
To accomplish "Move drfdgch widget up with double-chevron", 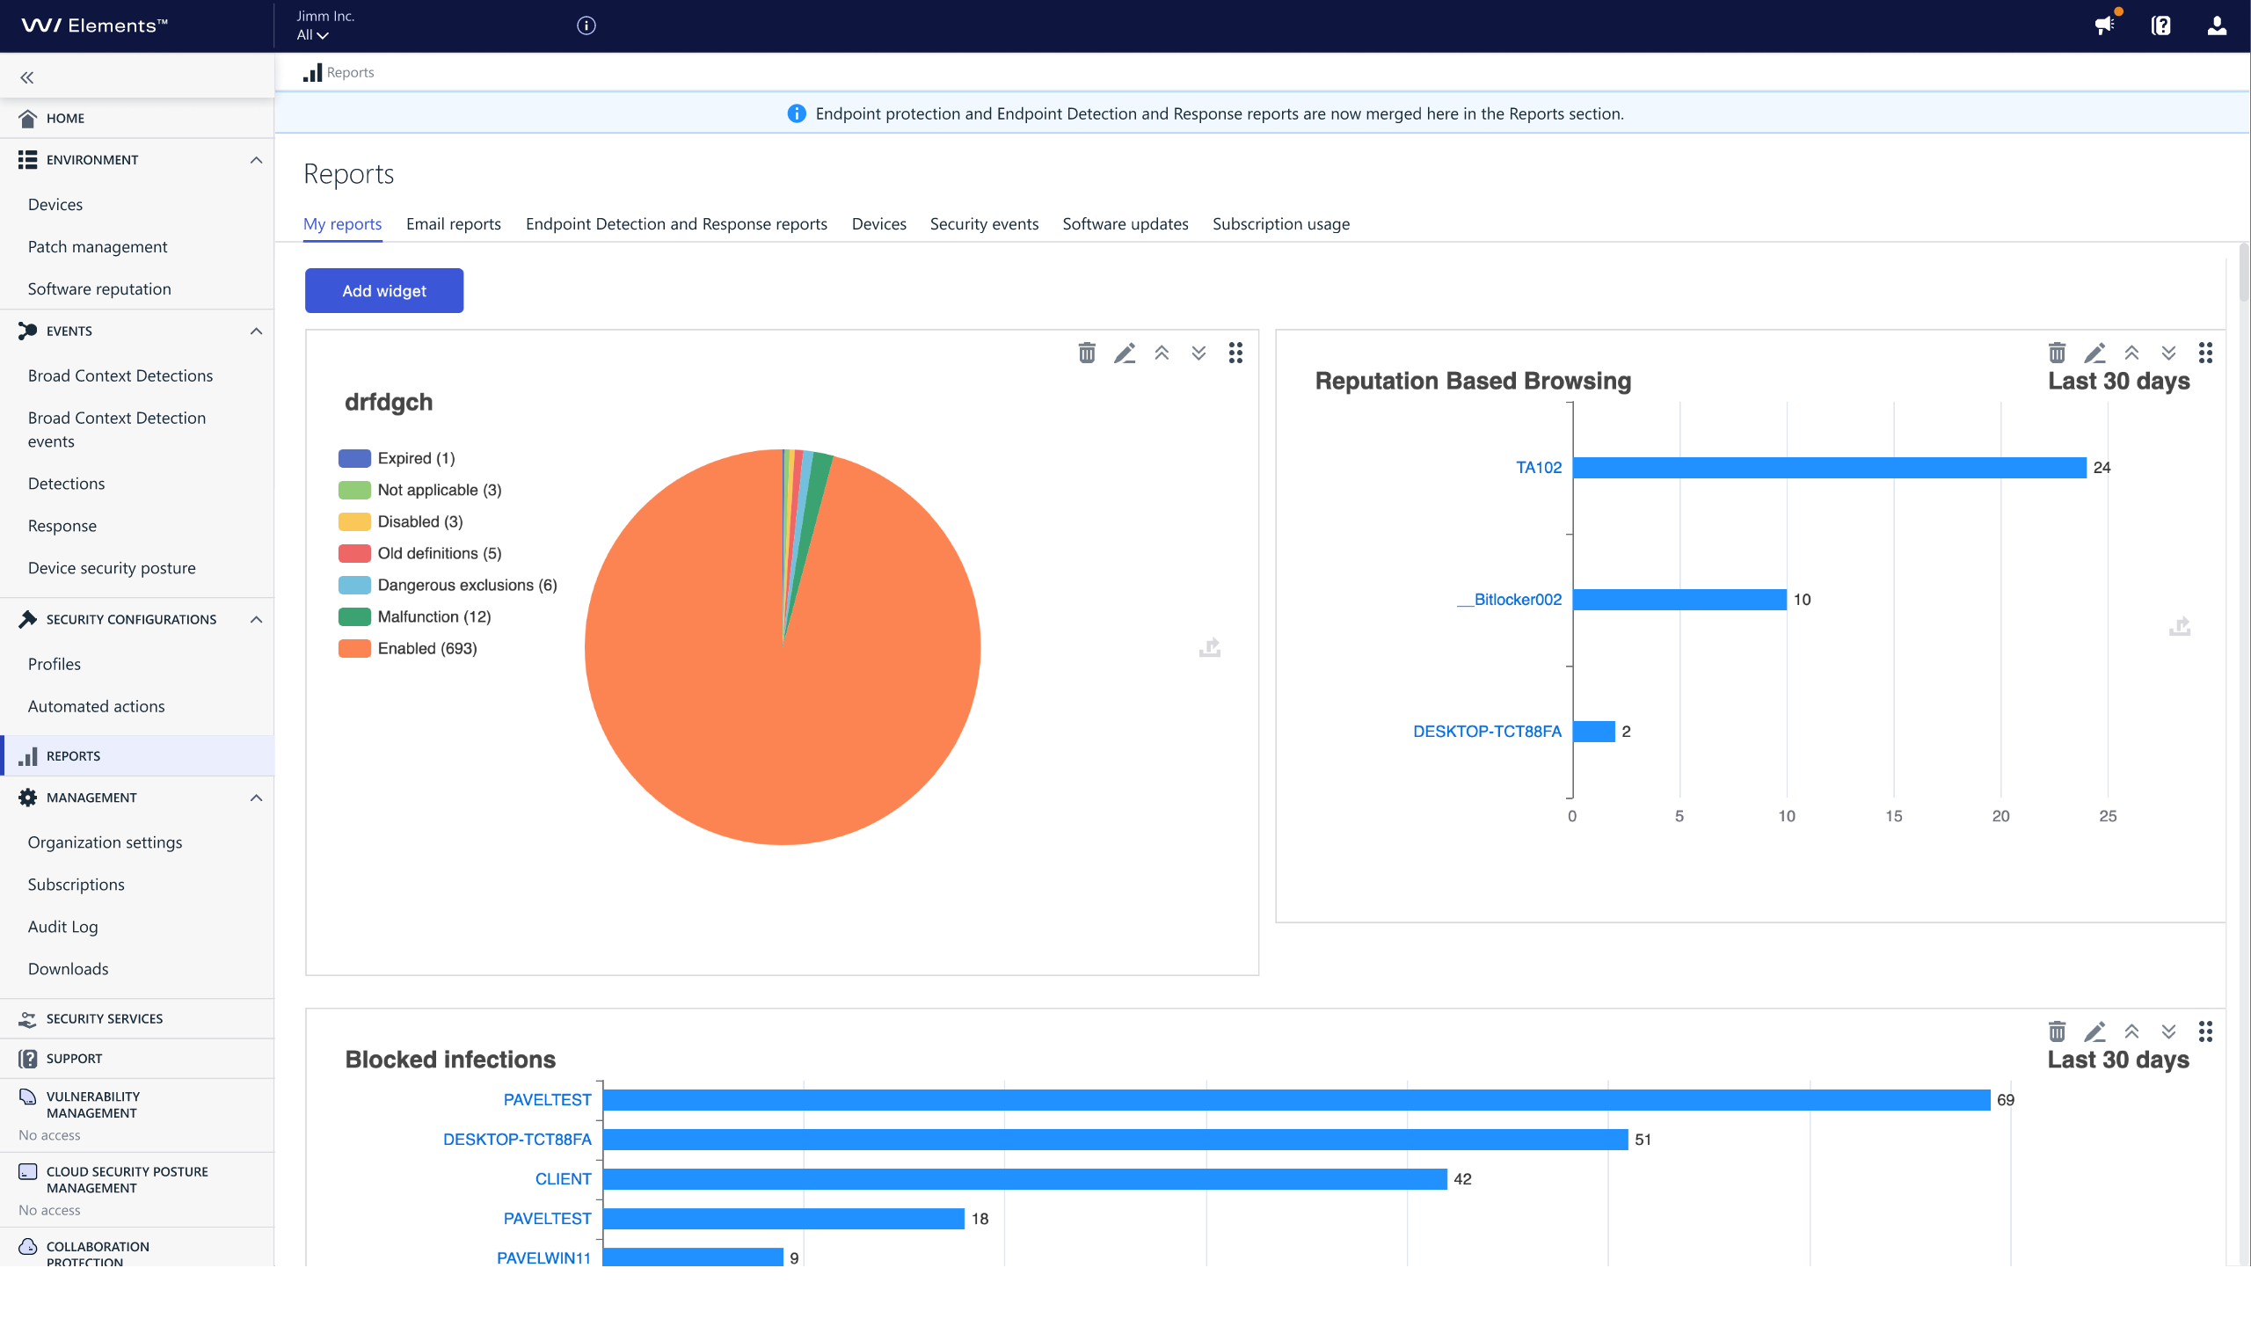I will click(1162, 353).
